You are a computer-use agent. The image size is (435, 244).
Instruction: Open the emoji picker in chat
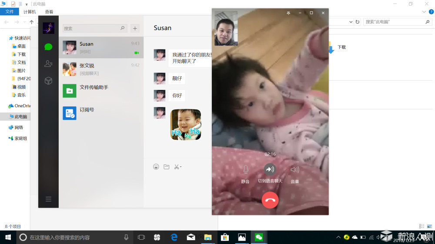coord(156,167)
